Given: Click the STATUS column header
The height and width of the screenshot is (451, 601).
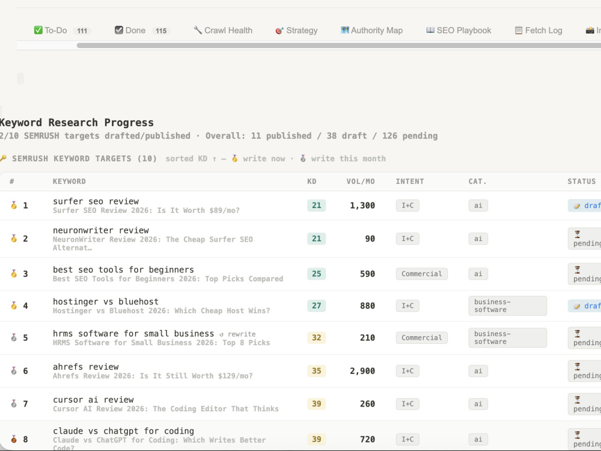Looking at the screenshot, I should coord(581,182).
